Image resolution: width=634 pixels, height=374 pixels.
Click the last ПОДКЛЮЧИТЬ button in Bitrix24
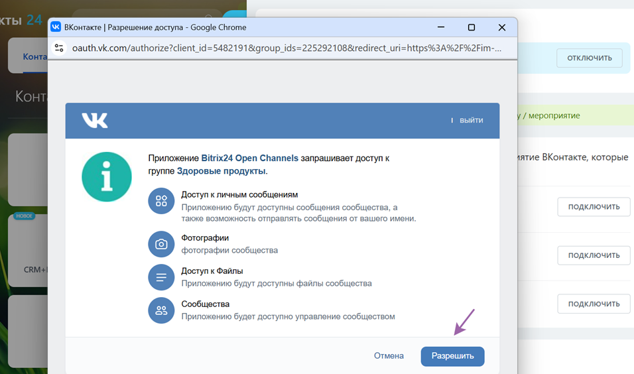(x=594, y=304)
